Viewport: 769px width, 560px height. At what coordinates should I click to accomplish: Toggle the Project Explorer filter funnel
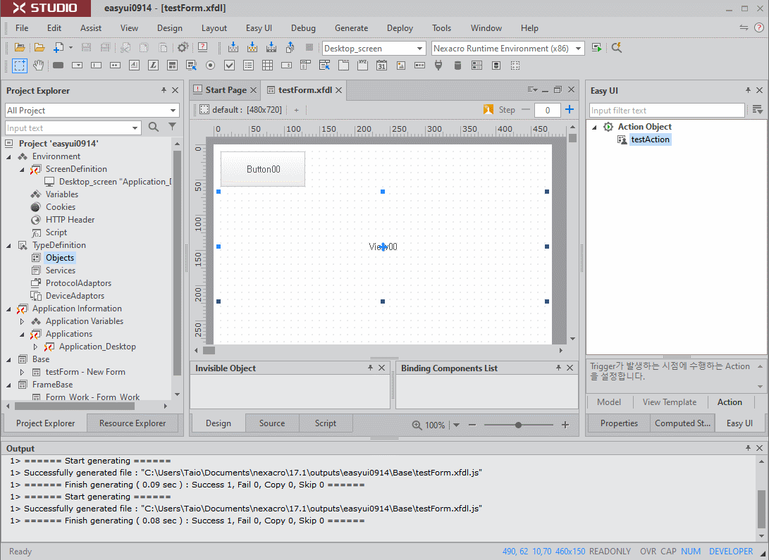coord(172,127)
